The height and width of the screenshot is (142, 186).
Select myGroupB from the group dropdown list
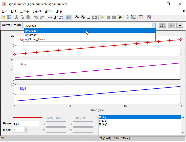pos(32,35)
